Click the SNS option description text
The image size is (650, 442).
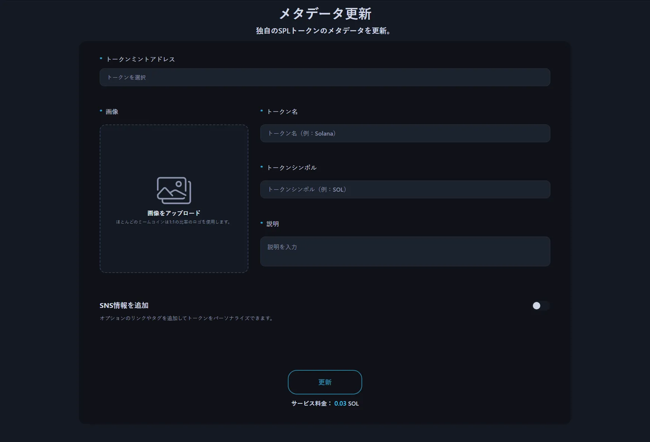point(187,318)
